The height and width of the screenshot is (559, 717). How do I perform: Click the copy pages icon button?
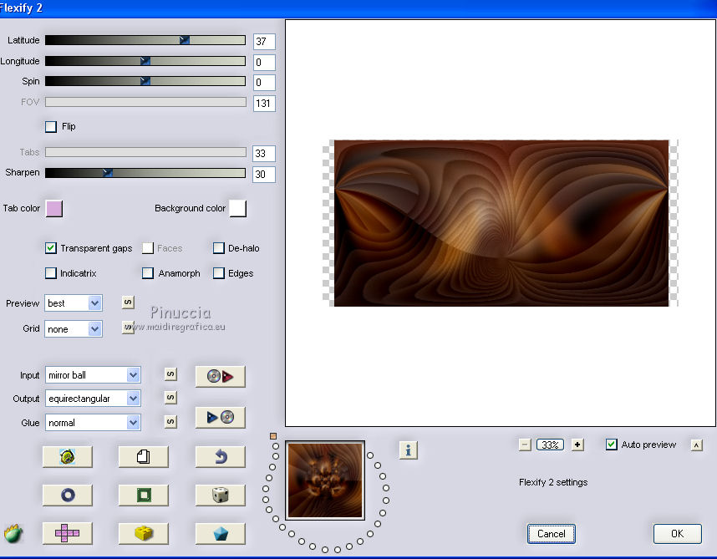coord(143,456)
